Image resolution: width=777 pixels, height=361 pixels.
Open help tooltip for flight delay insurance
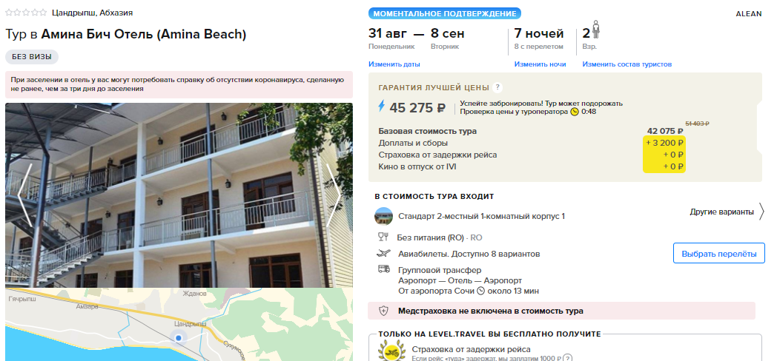[568, 358]
